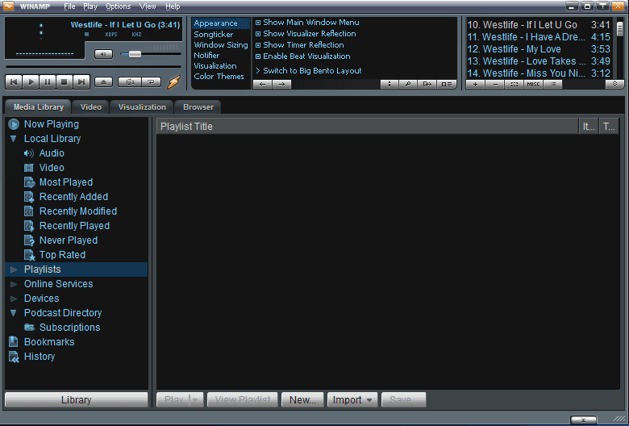Click the playlist editor scrollbar thumb
Viewport: 629px width, 426px height.
[620, 29]
